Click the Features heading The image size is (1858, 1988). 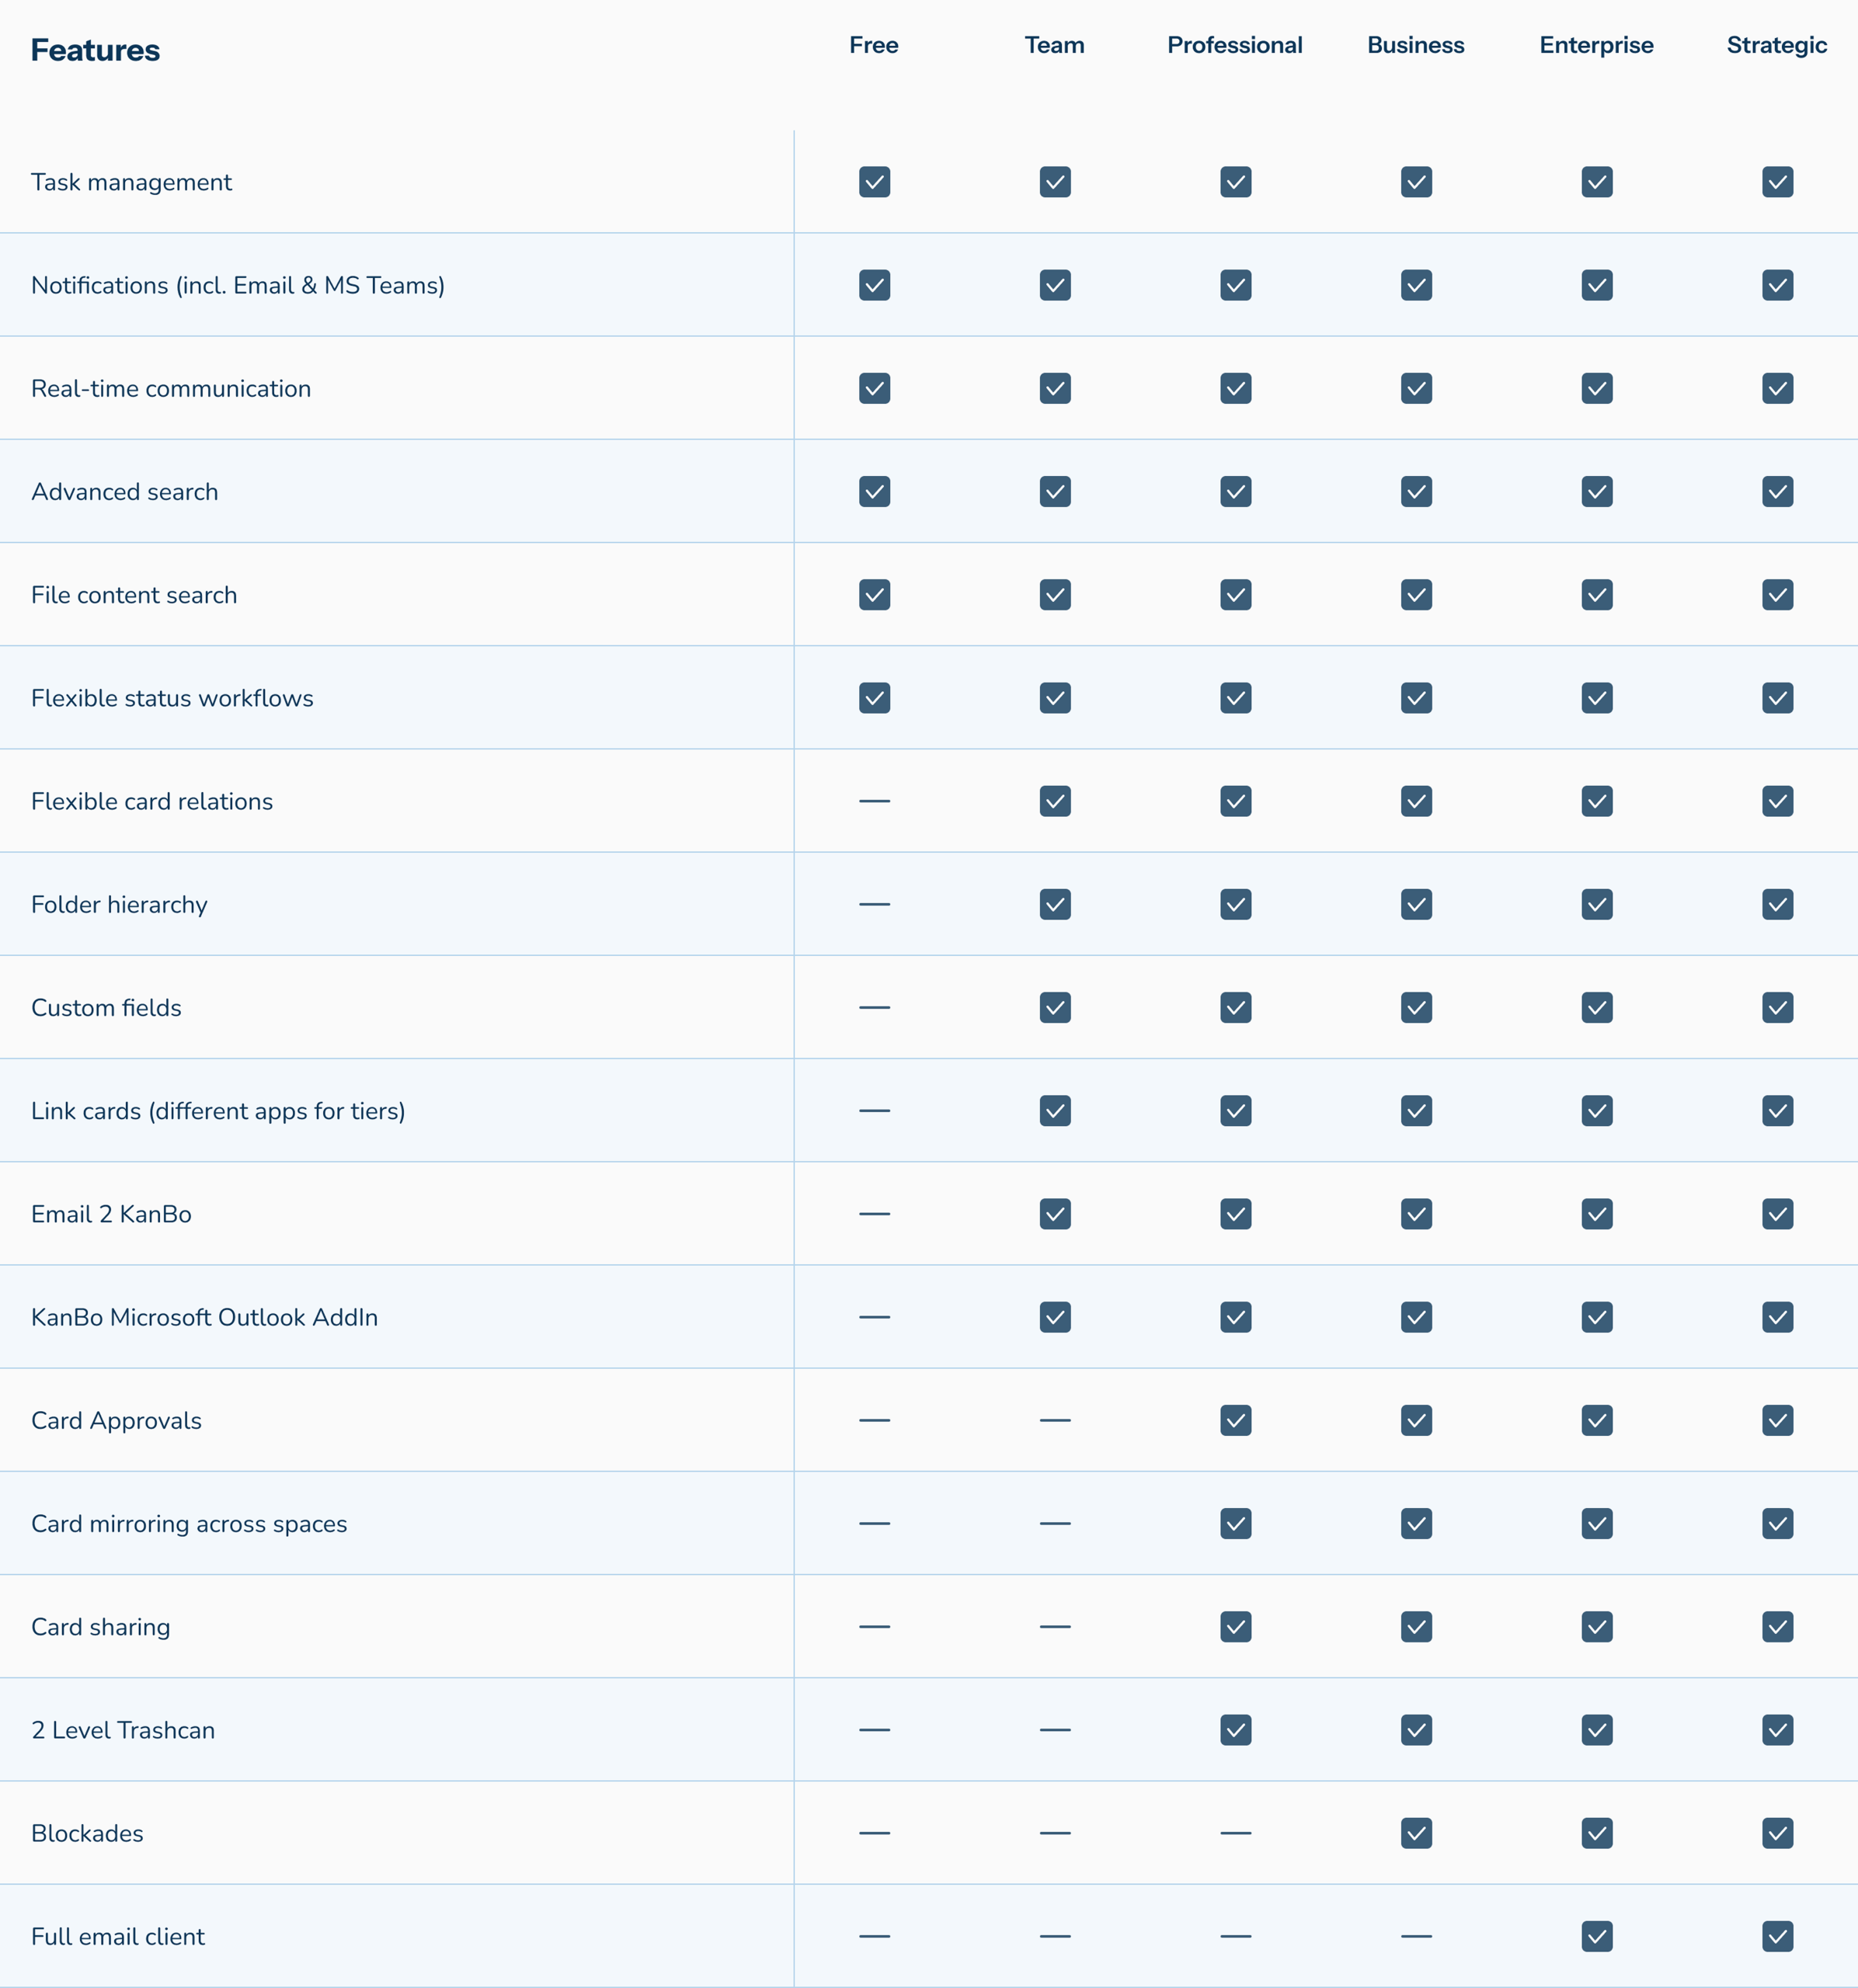point(95,50)
